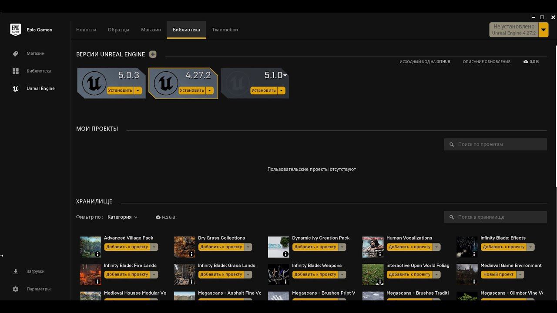Expand install options arrow for 5.0.3
Screen dimensions: 557x313
point(138,90)
